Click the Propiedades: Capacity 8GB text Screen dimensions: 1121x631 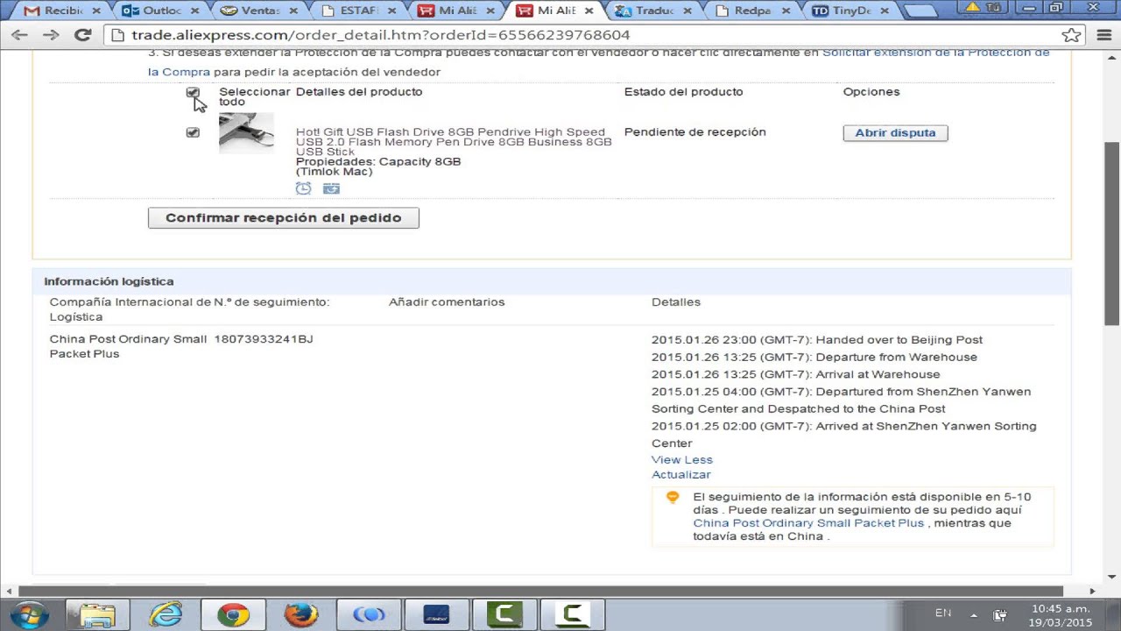tap(378, 162)
